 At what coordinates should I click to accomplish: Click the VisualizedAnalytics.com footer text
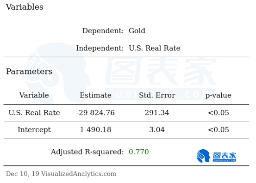pyautogui.click(x=79, y=174)
